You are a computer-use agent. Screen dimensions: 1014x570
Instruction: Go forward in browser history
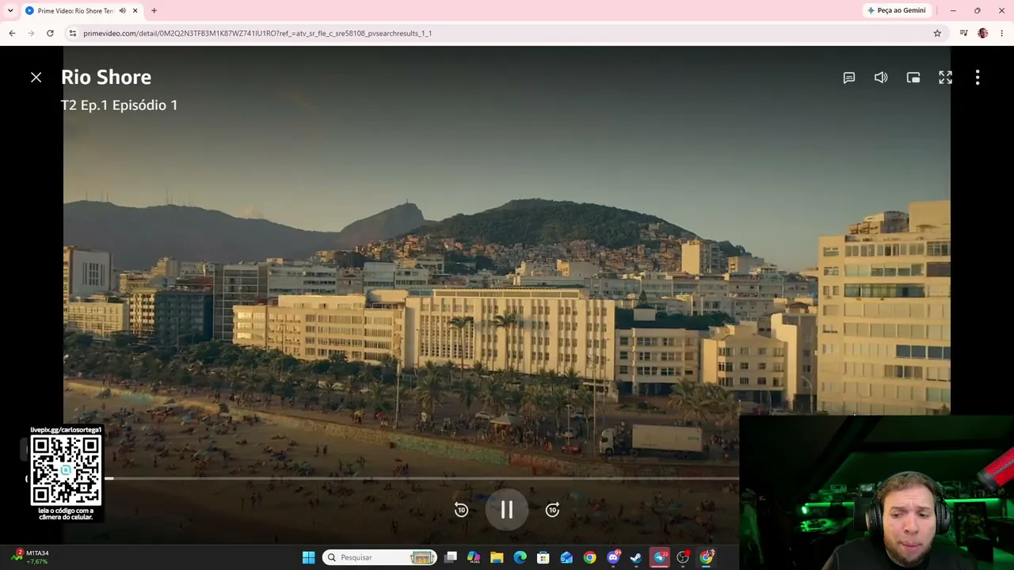click(31, 33)
